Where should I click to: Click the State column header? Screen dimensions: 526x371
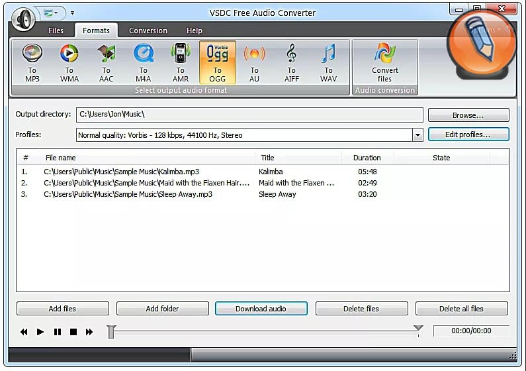pyautogui.click(x=442, y=158)
